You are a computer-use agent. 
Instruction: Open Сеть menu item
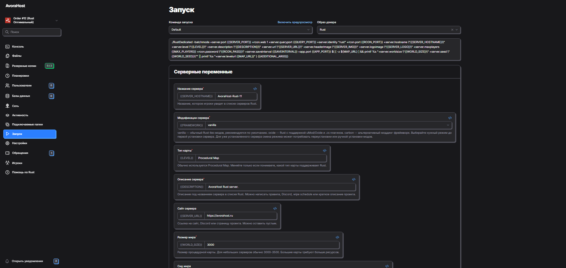(30, 106)
